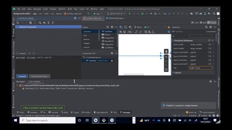Image resolution: width=232 pixels, height=130 pixels.
Task: Open Commit panel settings gear
Action: [x=75, y=18]
